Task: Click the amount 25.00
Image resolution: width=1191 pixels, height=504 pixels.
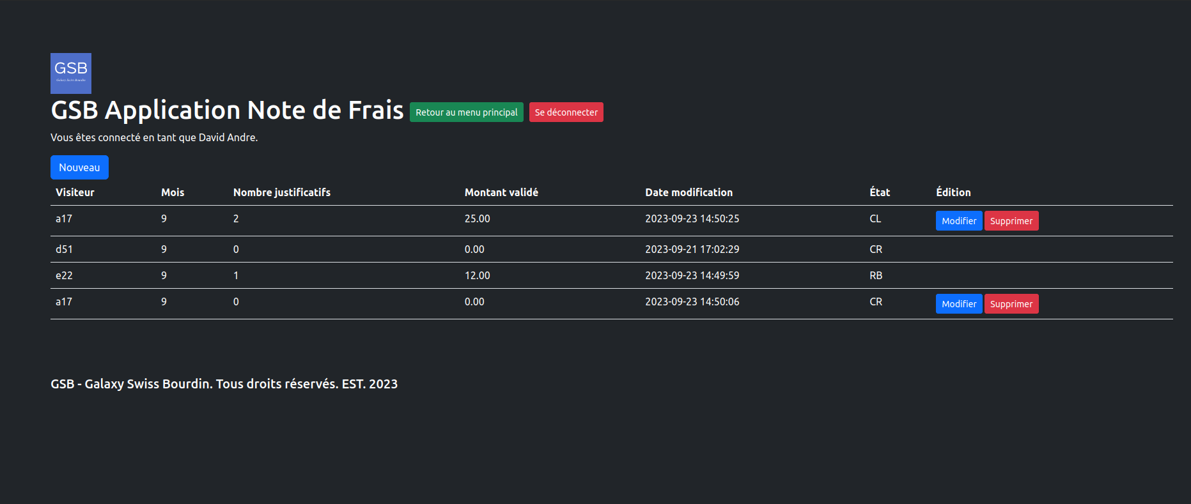Action: [478, 218]
